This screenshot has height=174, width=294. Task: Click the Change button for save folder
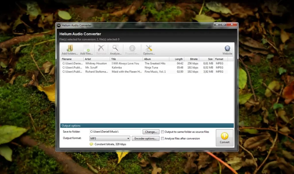point(151,132)
